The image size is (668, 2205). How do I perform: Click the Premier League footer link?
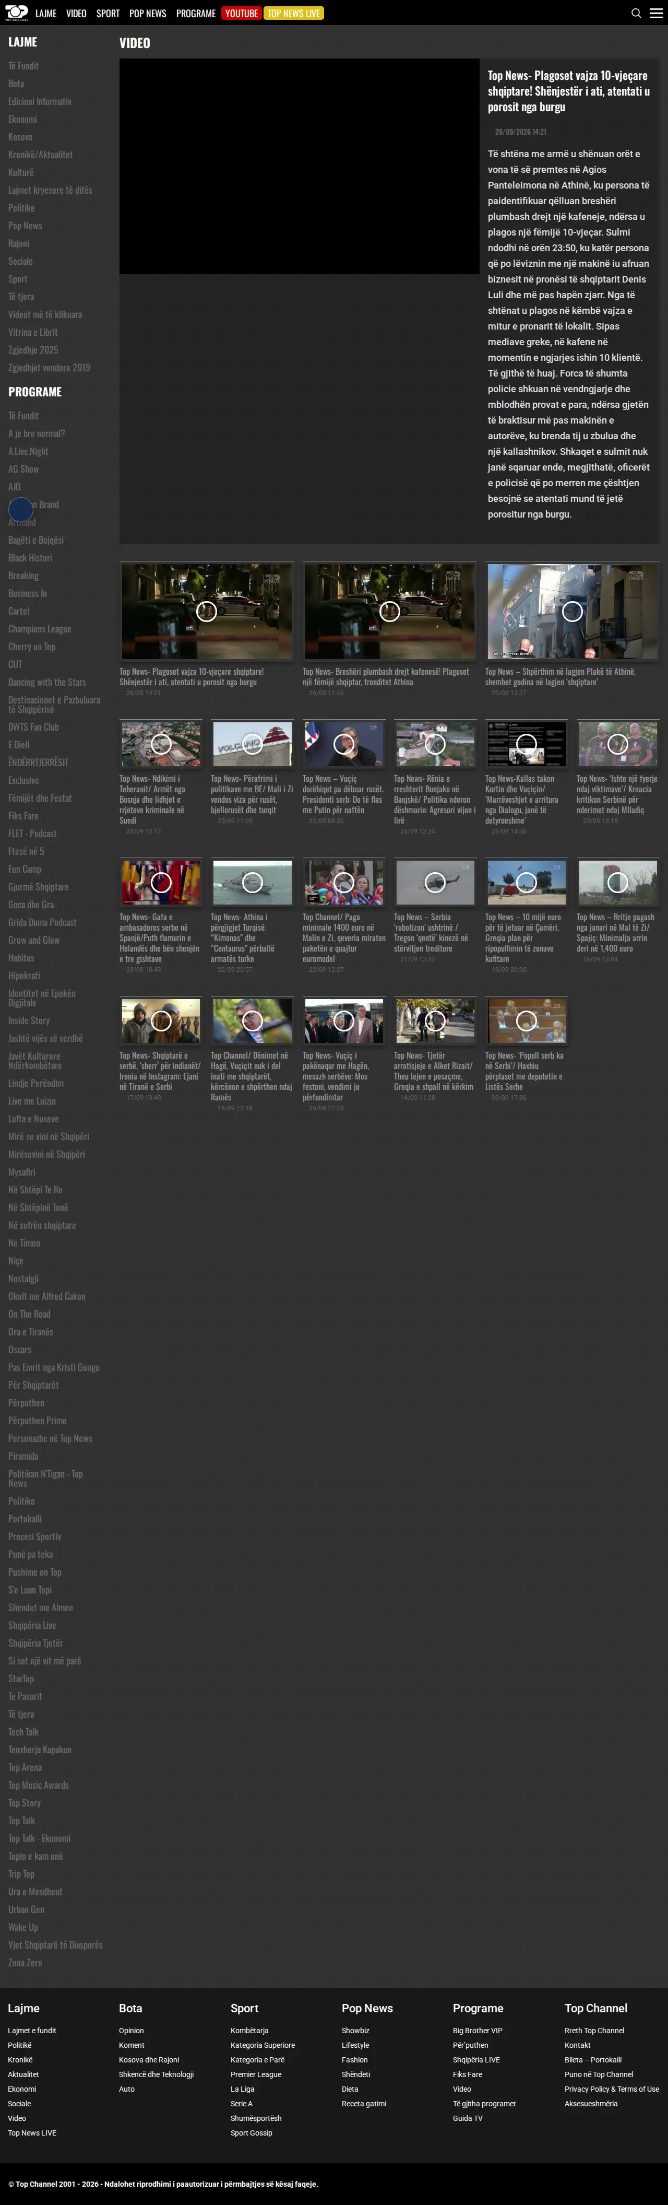click(256, 2074)
